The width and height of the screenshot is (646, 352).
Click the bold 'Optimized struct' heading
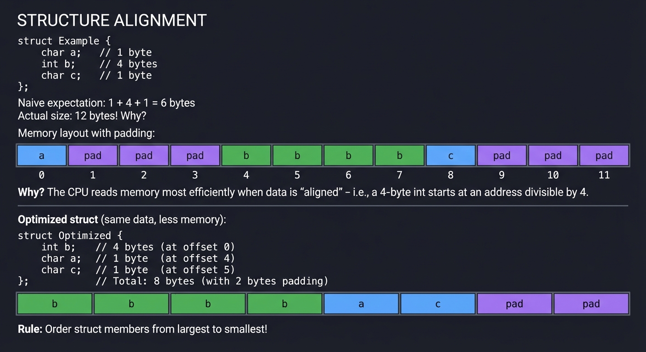tap(58, 220)
